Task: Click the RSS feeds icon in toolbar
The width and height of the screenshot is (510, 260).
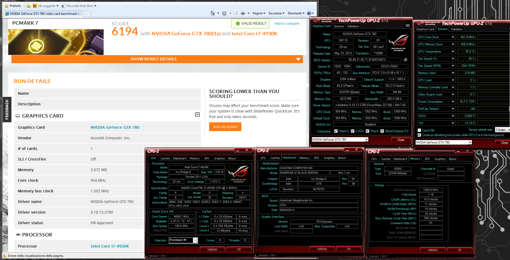Action: coord(224,13)
